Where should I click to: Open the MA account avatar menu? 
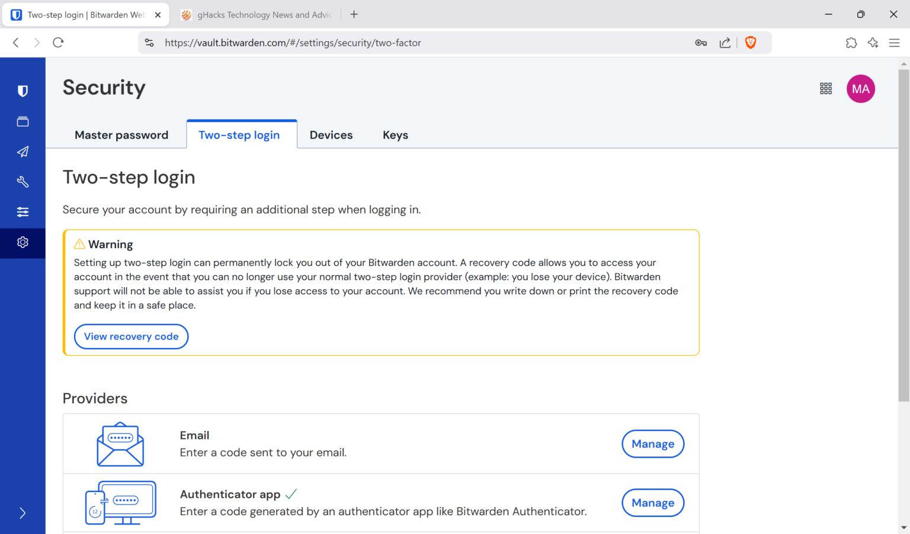(860, 88)
